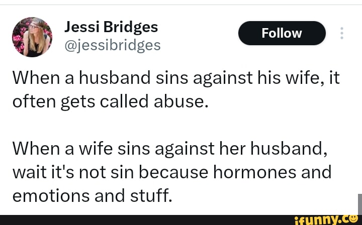The width and height of the screenshot is (362, 225).
Task: Click the Jessi Bridges display name
Action: coord(111,27)
